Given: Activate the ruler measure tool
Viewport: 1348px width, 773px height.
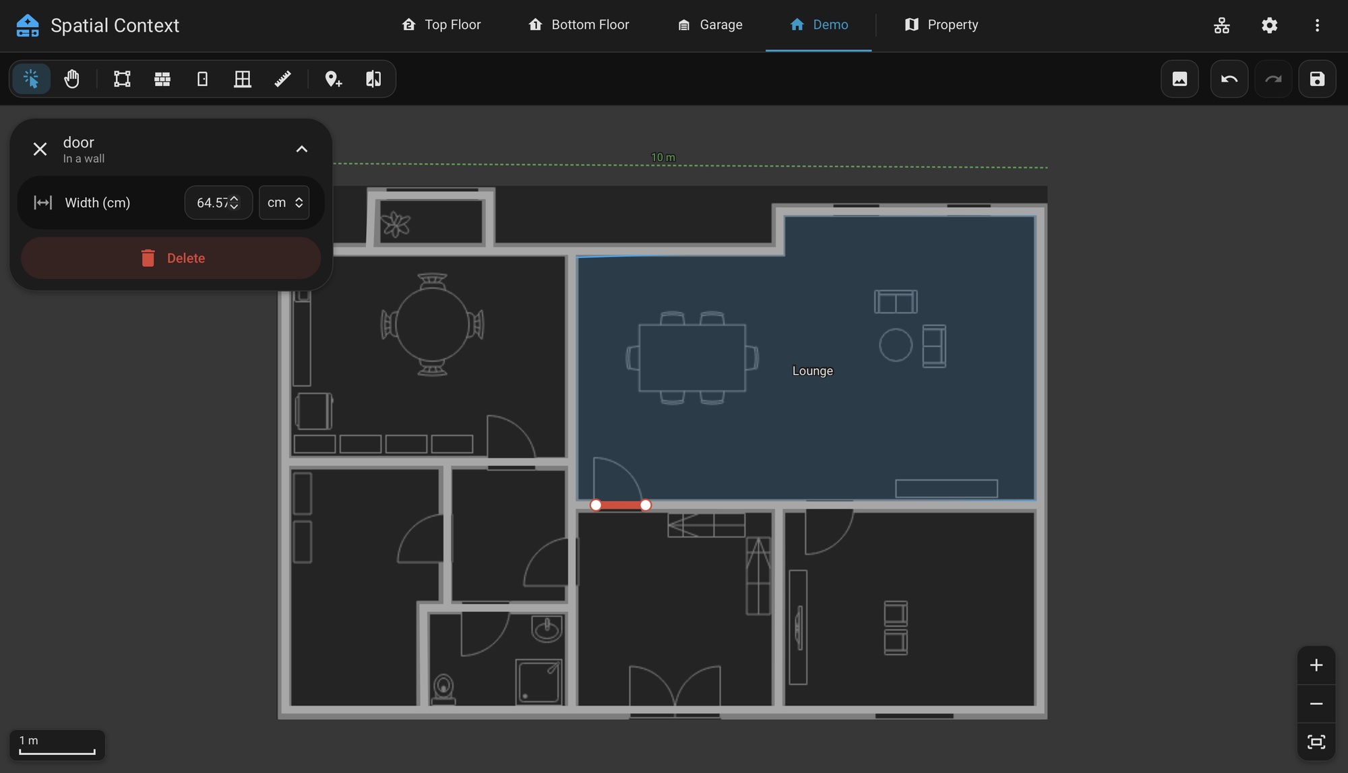Looking at the screenshot, I should pos(283,79).
